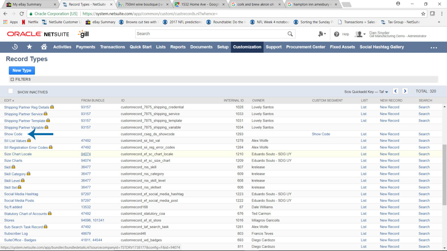Image resolution: width=447 pixels, height=251 pixels.
Task: Expand the Filters section
Action: point(12,79)
